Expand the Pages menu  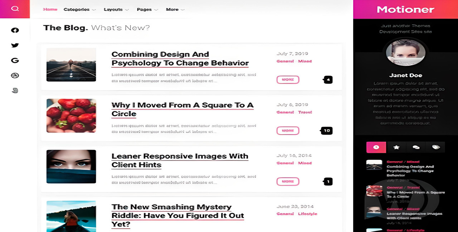coord(147,10)
